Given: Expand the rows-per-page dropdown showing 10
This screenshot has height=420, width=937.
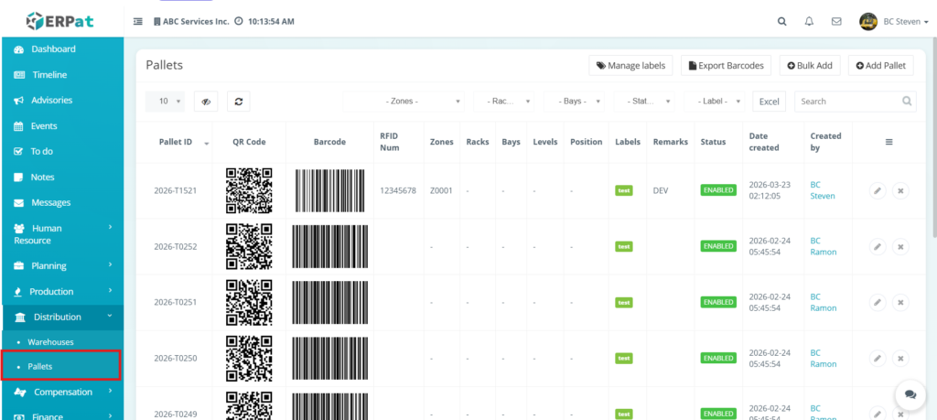Looking at the screenshot, I should coord(165,102).
